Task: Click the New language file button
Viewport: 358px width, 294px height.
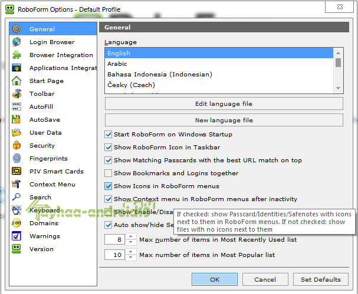Action: 224,120
